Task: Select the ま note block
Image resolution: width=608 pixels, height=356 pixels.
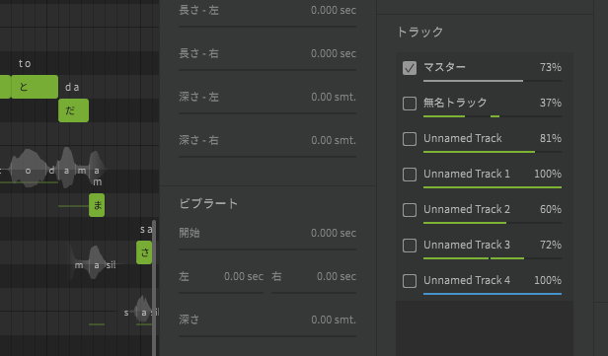Action: tap(97, 205)
